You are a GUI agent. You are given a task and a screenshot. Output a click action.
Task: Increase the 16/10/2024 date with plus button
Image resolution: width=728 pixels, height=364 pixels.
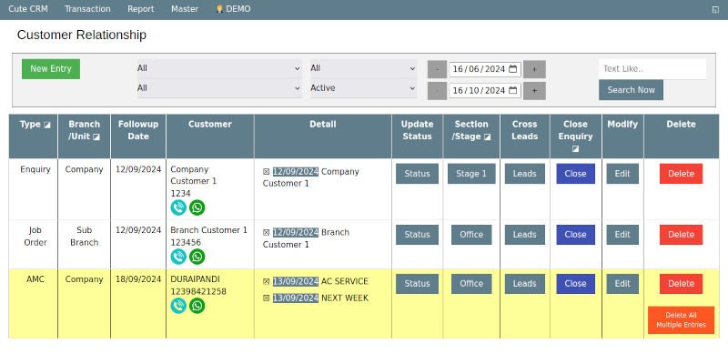[534, 91]
